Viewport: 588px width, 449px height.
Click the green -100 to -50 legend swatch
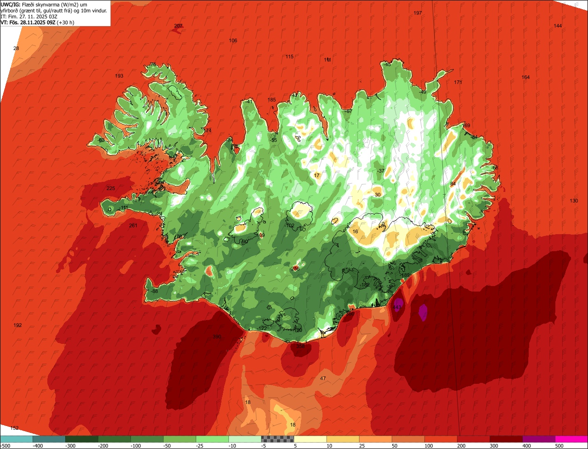point(147,439)
